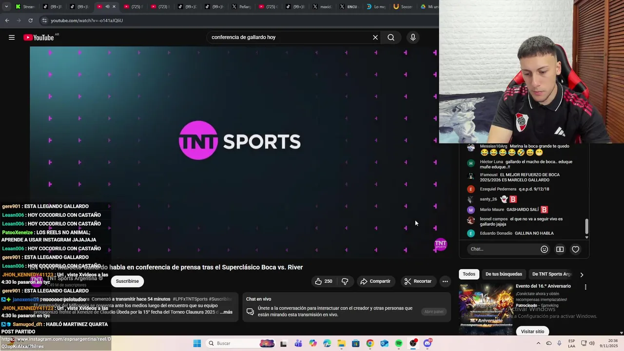Open the Windows Start menu
The image size is (624, 351).
click(197, 343)
